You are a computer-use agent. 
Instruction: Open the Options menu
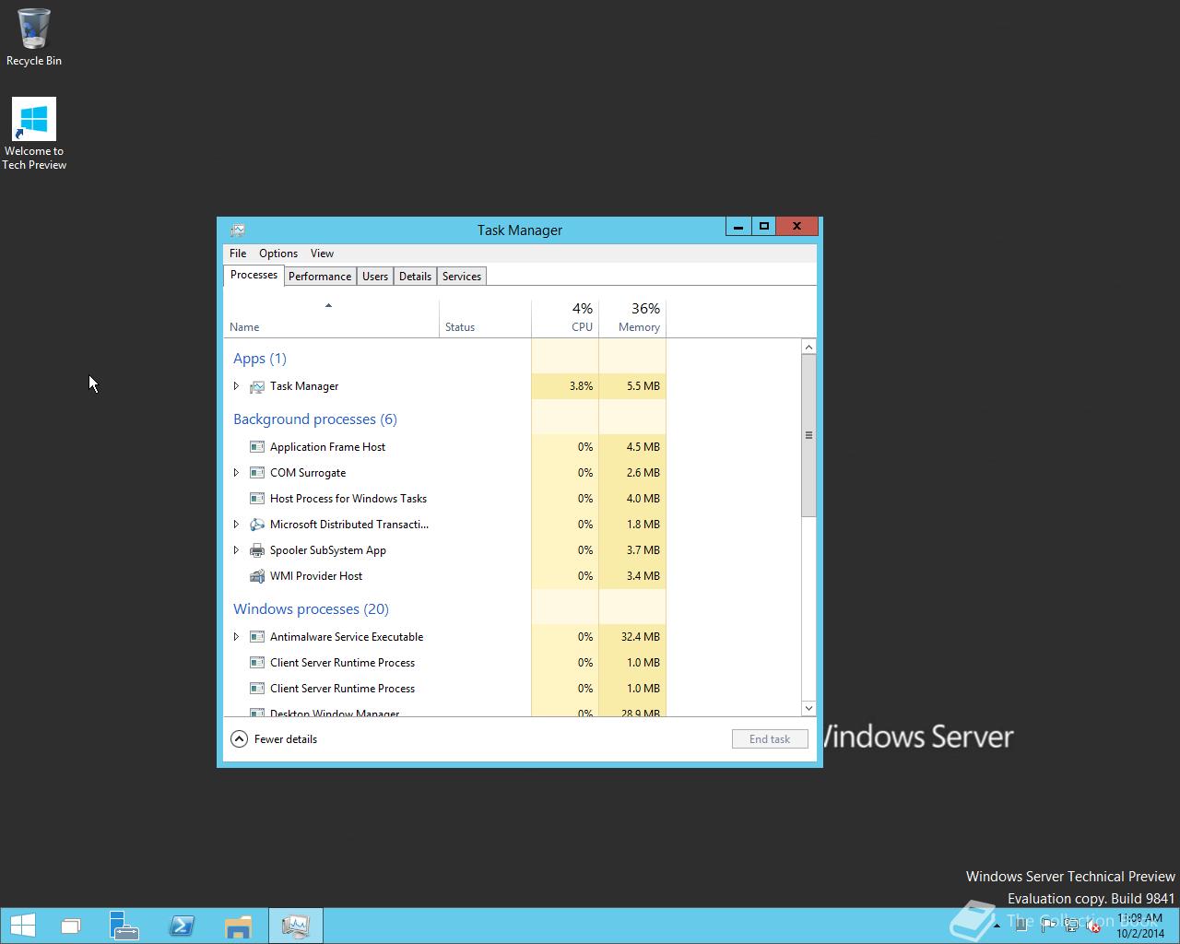pos(278,254)
